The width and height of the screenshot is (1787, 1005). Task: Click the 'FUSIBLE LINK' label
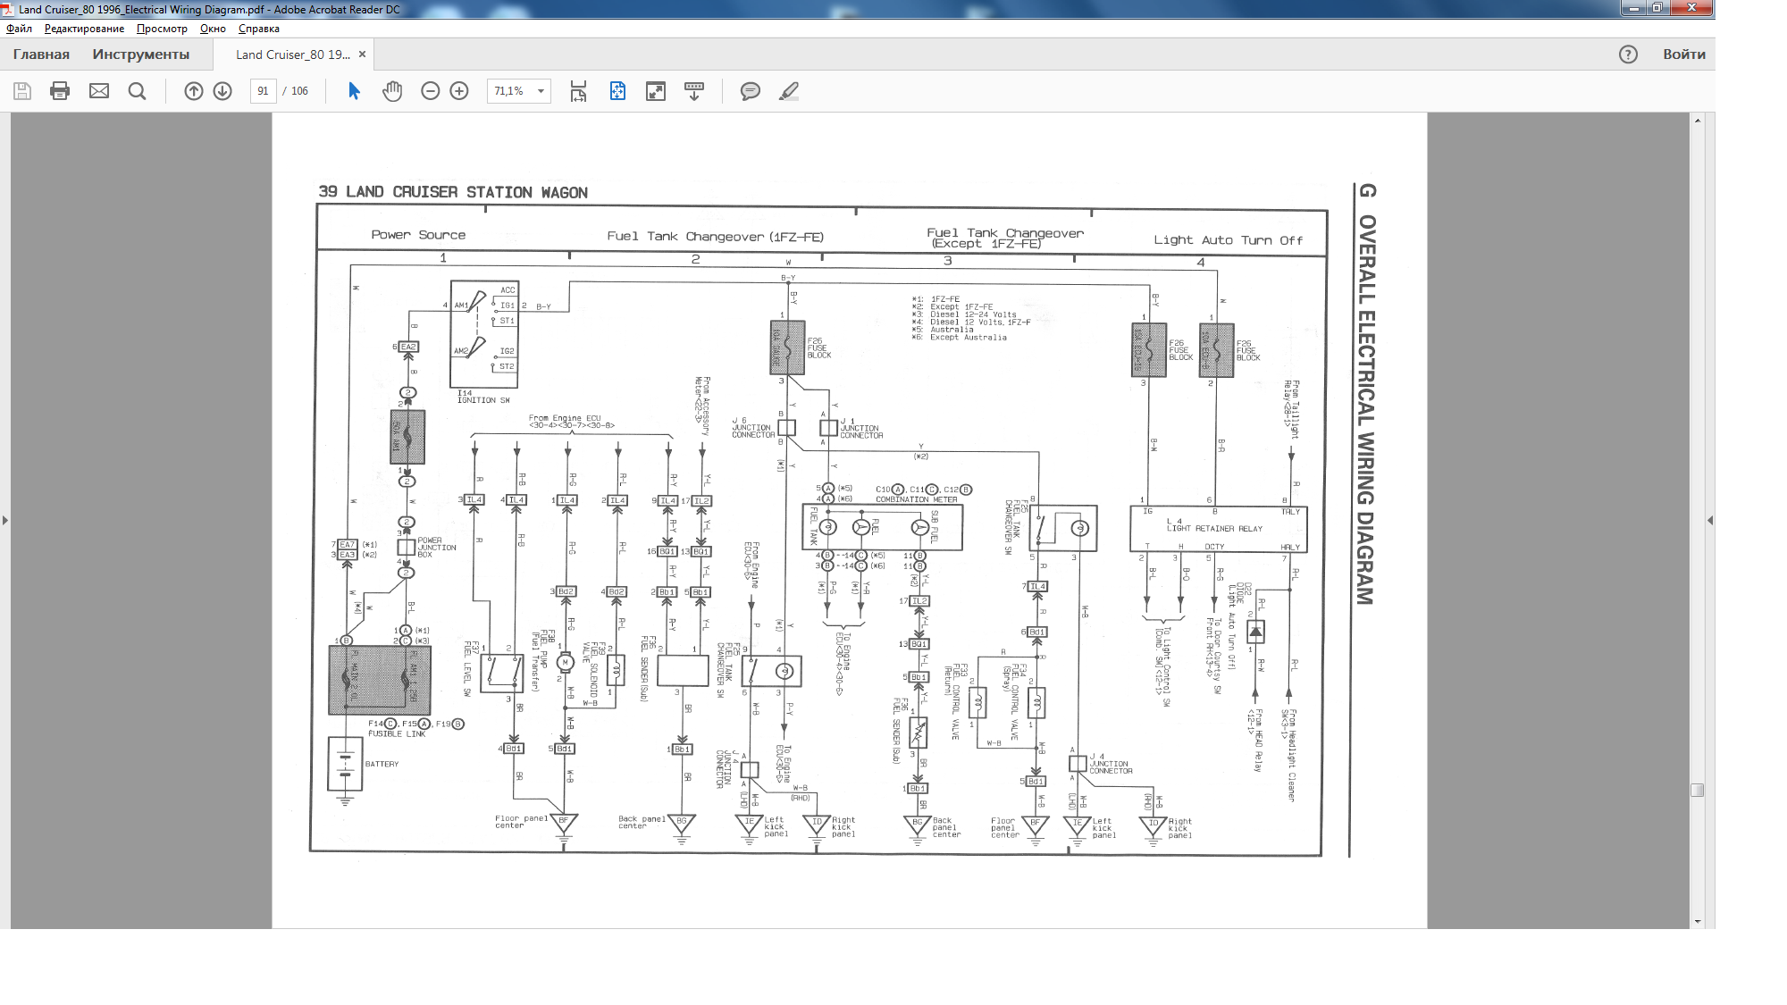coord(397,734)
